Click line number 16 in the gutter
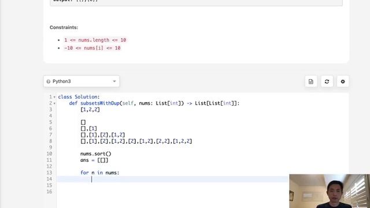 click(x=49, y=192)
